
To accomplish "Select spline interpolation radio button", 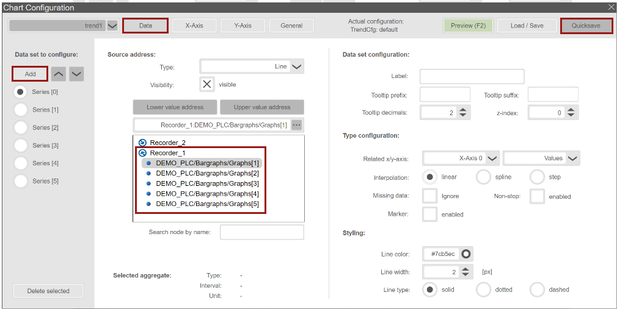I will tap(483, 177).
